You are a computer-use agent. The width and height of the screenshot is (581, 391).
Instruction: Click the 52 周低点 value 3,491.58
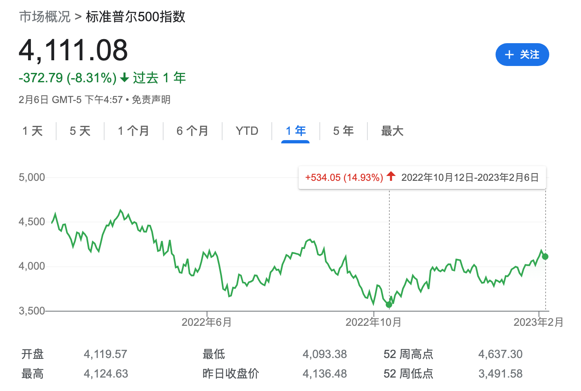pos(500,373)
